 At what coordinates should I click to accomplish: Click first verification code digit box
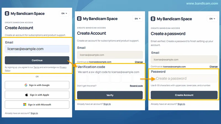coord(82,79)
